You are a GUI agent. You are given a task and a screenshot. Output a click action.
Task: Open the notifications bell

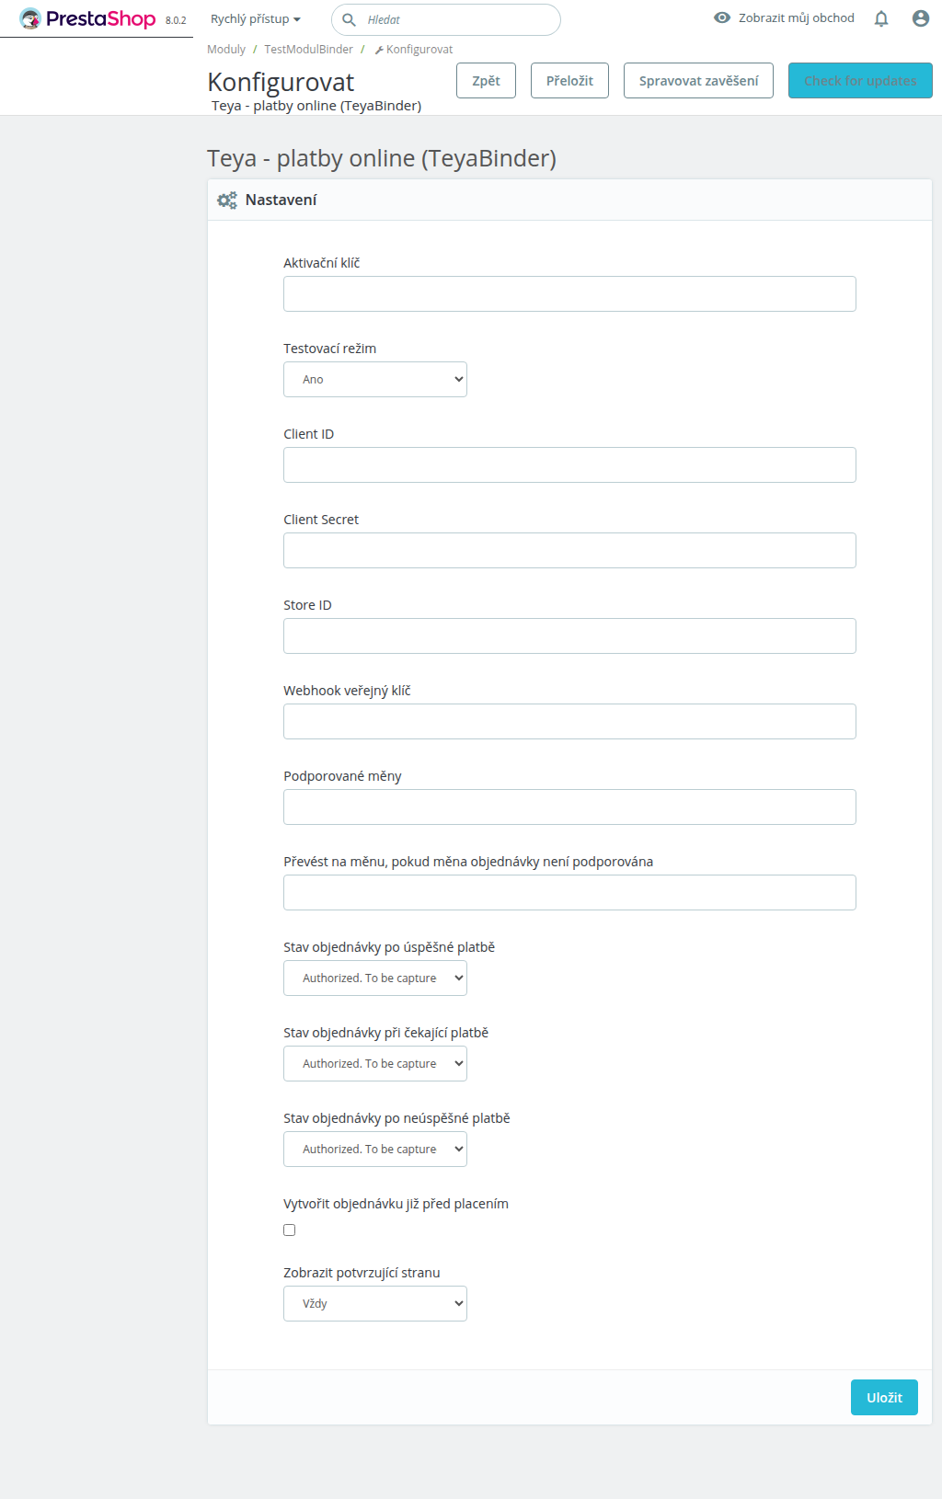coord(881,18)
